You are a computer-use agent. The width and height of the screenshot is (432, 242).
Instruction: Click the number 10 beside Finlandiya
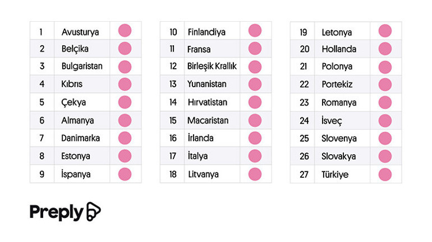(x=173, y=32)
